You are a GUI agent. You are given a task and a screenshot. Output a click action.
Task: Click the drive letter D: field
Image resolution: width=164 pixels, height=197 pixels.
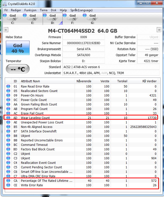pyautogui.click(x=84, y=61)
